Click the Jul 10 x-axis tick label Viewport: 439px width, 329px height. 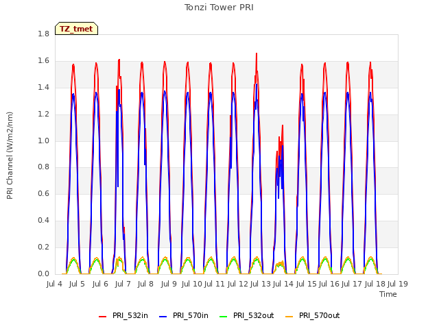click(x=192, y=284)
